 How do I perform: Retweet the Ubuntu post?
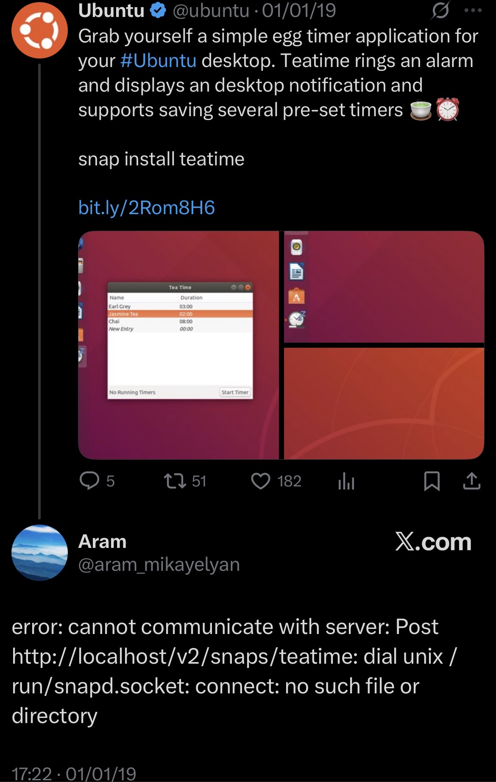pos(175,481)
